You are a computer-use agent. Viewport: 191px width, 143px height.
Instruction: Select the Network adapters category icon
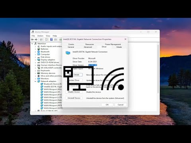(x=39, y=81)
